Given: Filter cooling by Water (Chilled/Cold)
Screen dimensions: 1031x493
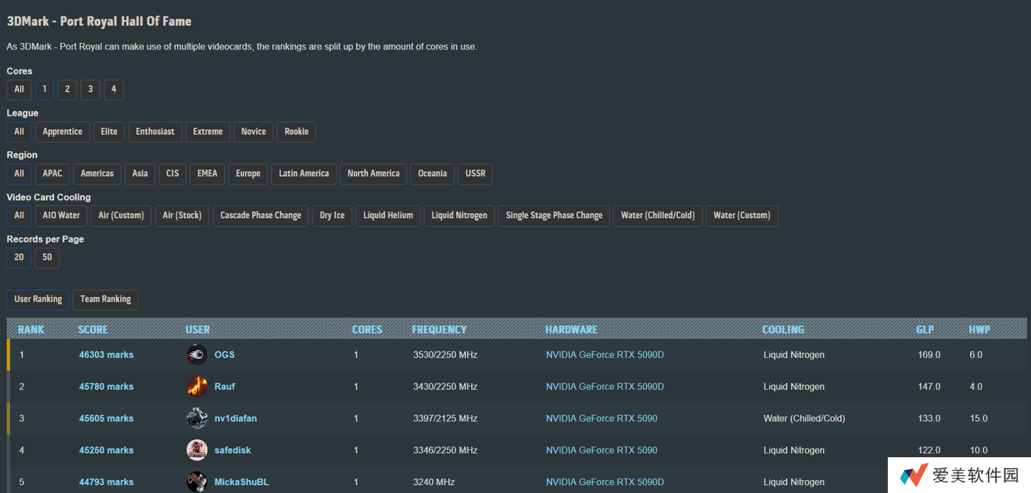Looking at the screenshot, I should point(658,215).
